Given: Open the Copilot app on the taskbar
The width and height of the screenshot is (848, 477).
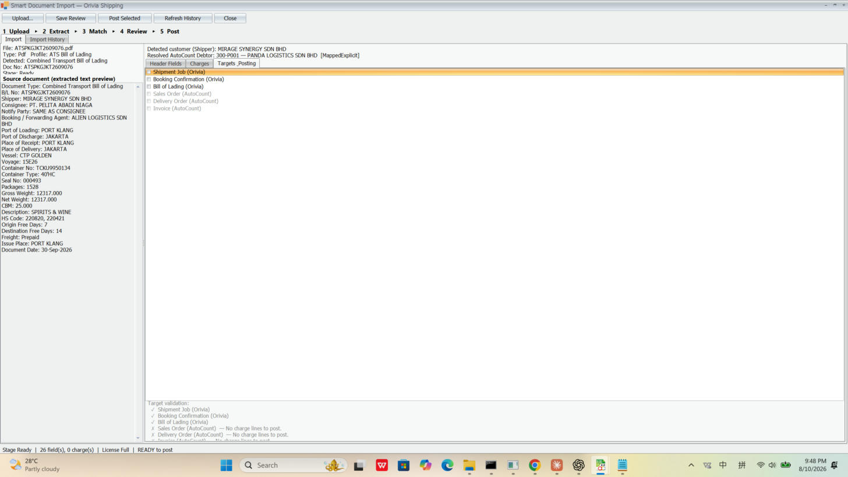Looking at the screenshot, I should click(426, 465).
